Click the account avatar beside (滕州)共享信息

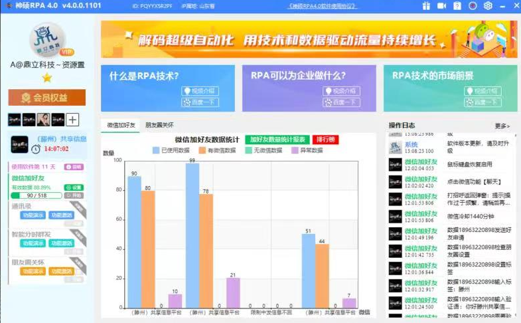(x=20, y=144)
